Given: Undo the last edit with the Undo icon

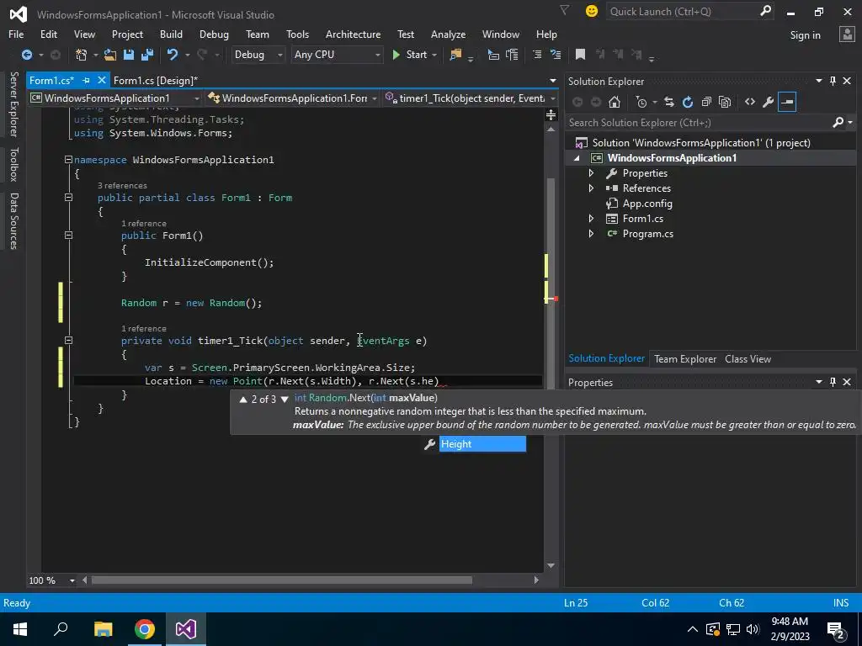Looking at the screenshot, I should coord(173,55).
